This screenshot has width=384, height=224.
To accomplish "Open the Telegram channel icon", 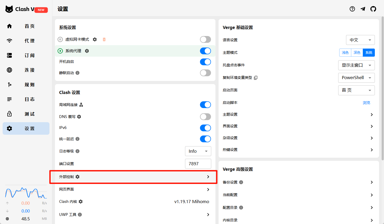I will click(363, 9).
